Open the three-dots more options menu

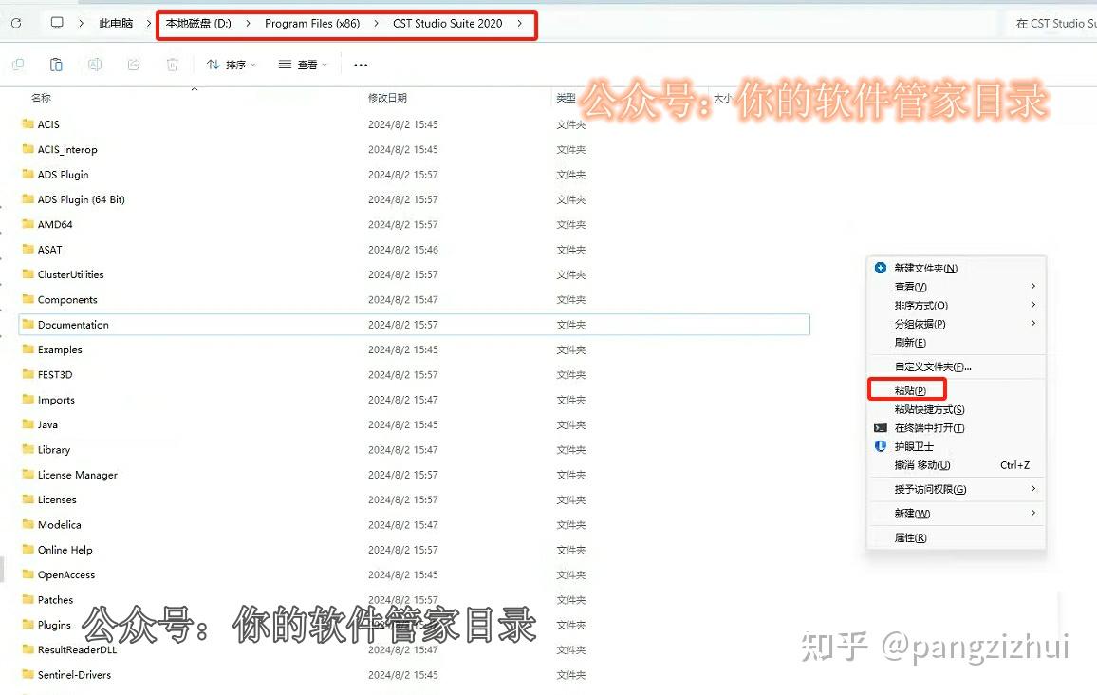pyautogui.click(x=361, y=65)
